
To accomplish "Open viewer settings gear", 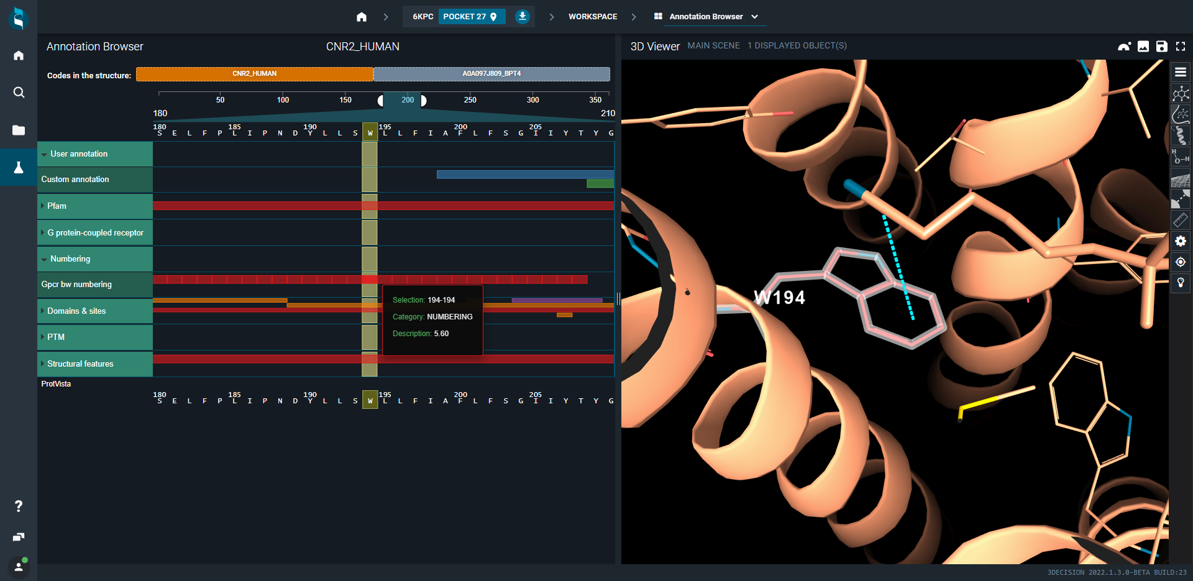I will [1181, 241].
